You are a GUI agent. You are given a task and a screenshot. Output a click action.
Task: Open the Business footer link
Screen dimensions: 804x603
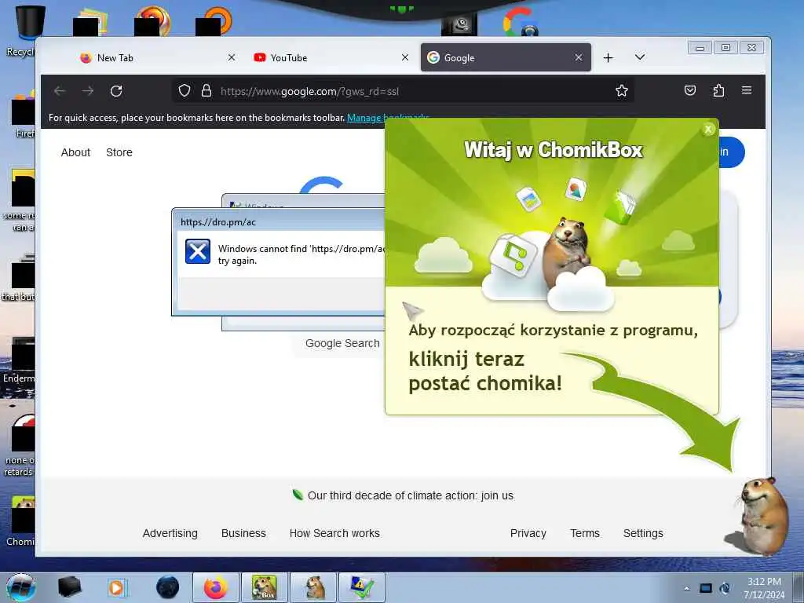243,533
